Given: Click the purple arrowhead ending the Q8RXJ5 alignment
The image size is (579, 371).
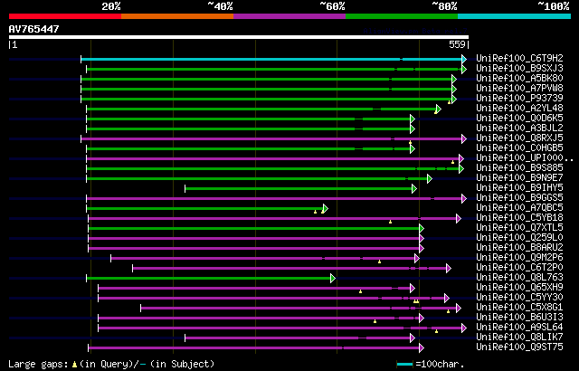Looking at the screenshot, I should point(464,138).
